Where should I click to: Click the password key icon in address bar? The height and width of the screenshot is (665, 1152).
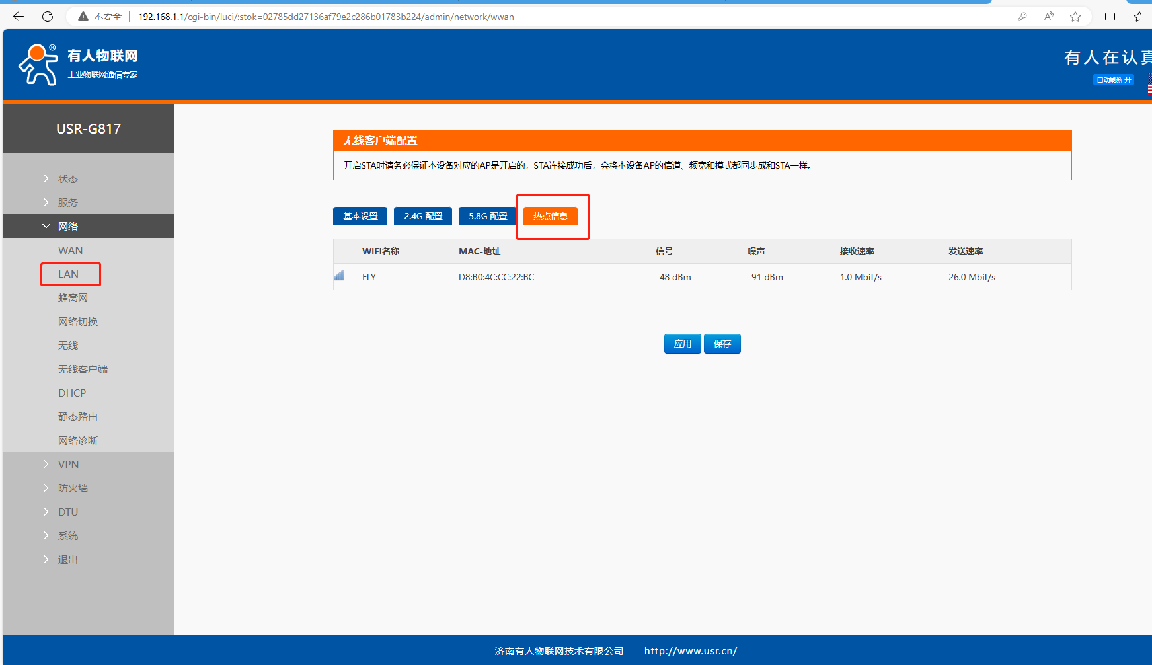click(x=1022, y=17)
